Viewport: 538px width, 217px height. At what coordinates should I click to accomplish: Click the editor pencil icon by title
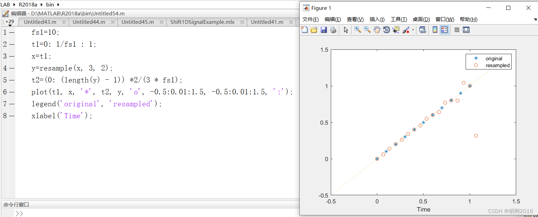click(x=5, y=14)
